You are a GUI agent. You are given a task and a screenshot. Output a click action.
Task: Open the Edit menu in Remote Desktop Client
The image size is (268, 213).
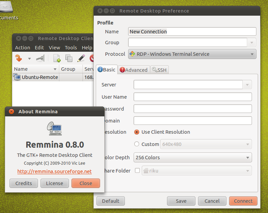[x=39, y=48]
